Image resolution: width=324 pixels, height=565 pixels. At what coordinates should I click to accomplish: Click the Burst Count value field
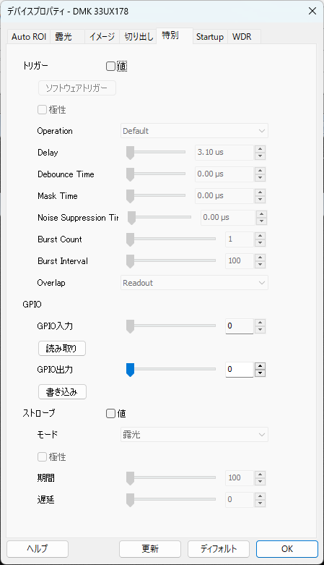click(x=240, y=239)
